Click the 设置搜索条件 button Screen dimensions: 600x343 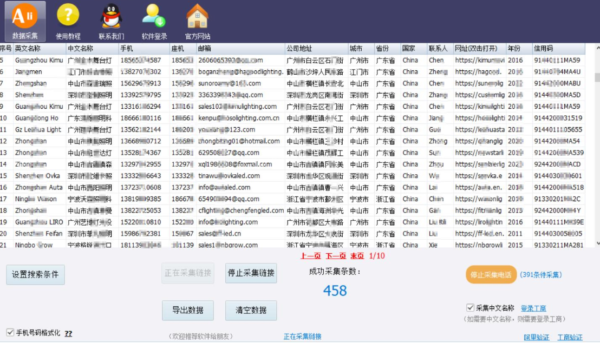point(35,274)
